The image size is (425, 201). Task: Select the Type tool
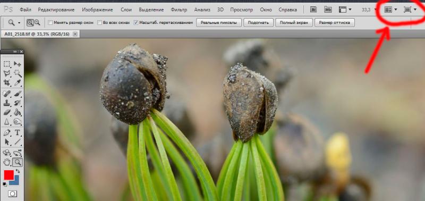click(18, 133)
